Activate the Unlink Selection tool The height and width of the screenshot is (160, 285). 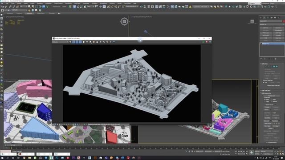pos(14,7)
